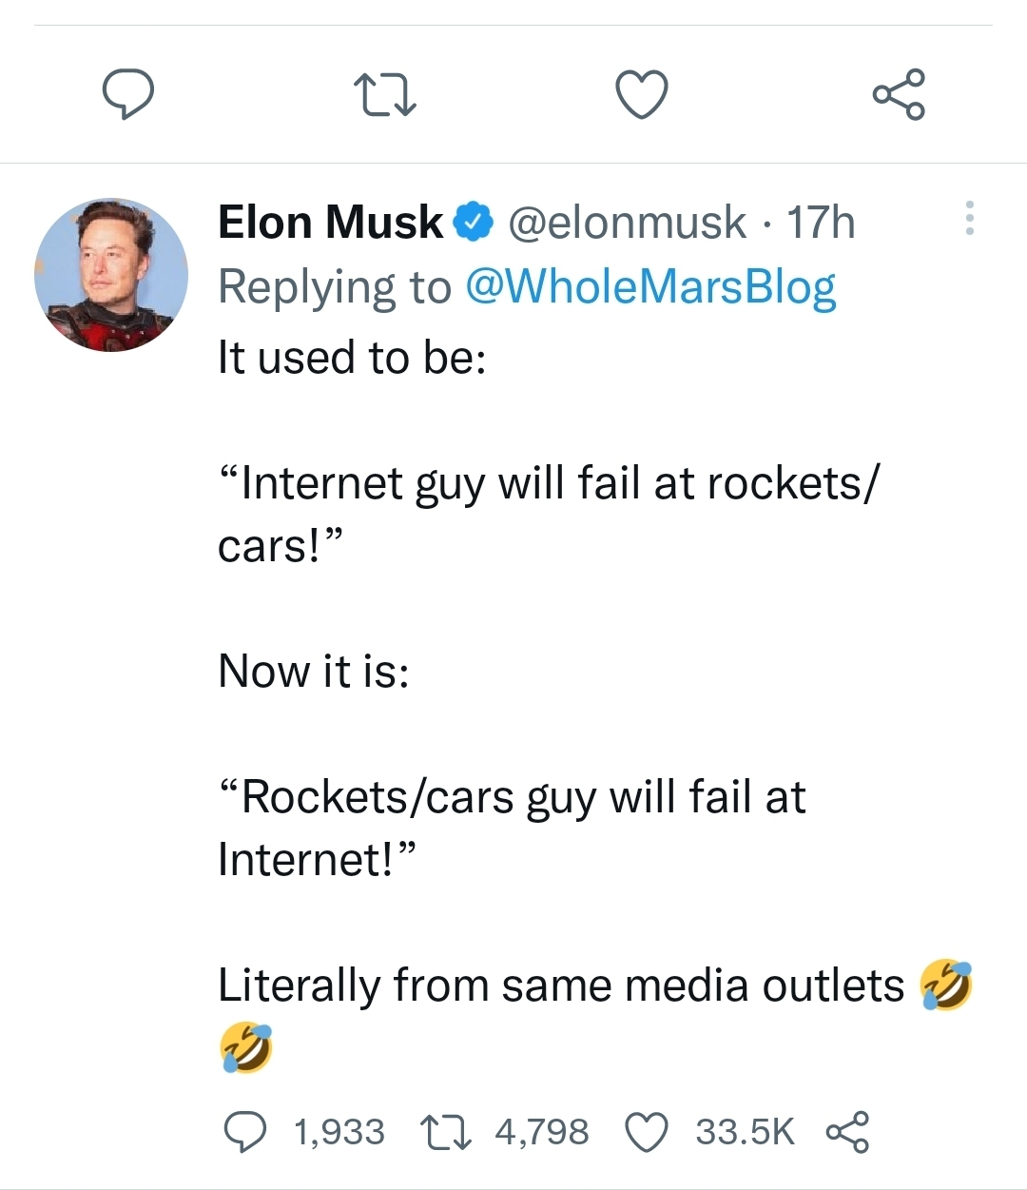Open the @WholeMarsBlog mention
This screenshot has height=1190, width=1027.
point(650,286)
